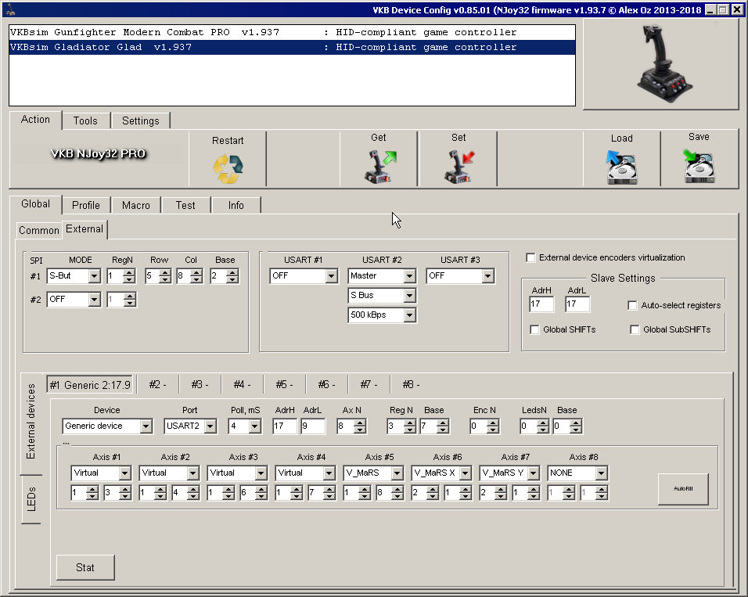The width and height of the screenshot is (748, 597).
Task: Click the Load disk icon
Action: [x=621, y=167]
